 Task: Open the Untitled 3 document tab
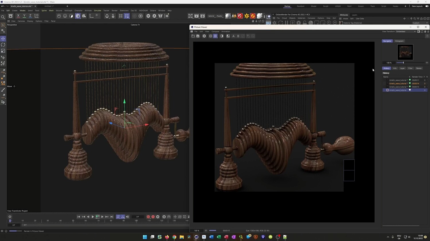click(x=49, y=6)
